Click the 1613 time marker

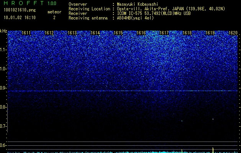point(72,33)
